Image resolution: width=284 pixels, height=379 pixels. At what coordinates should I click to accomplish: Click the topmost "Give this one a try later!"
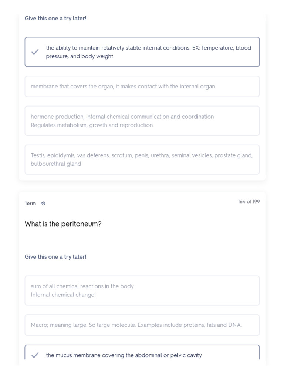pyautogui.click(x=55, y=18)
